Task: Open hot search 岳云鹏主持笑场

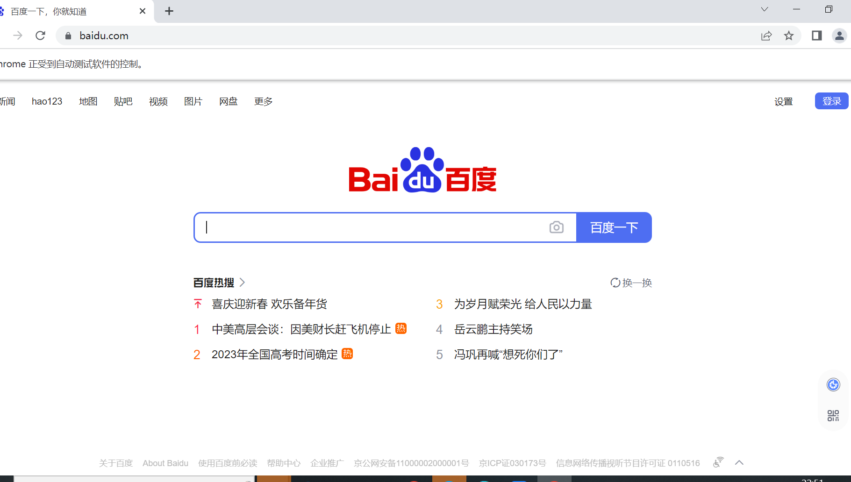Action: click(x=493, y=329)
